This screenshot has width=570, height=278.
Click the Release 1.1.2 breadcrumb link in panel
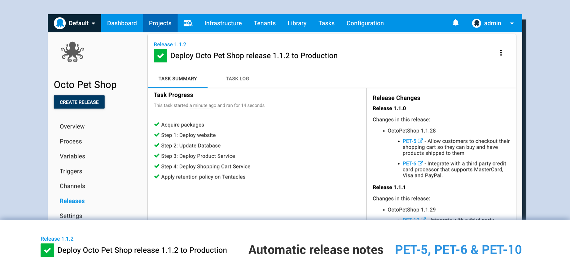170,44
